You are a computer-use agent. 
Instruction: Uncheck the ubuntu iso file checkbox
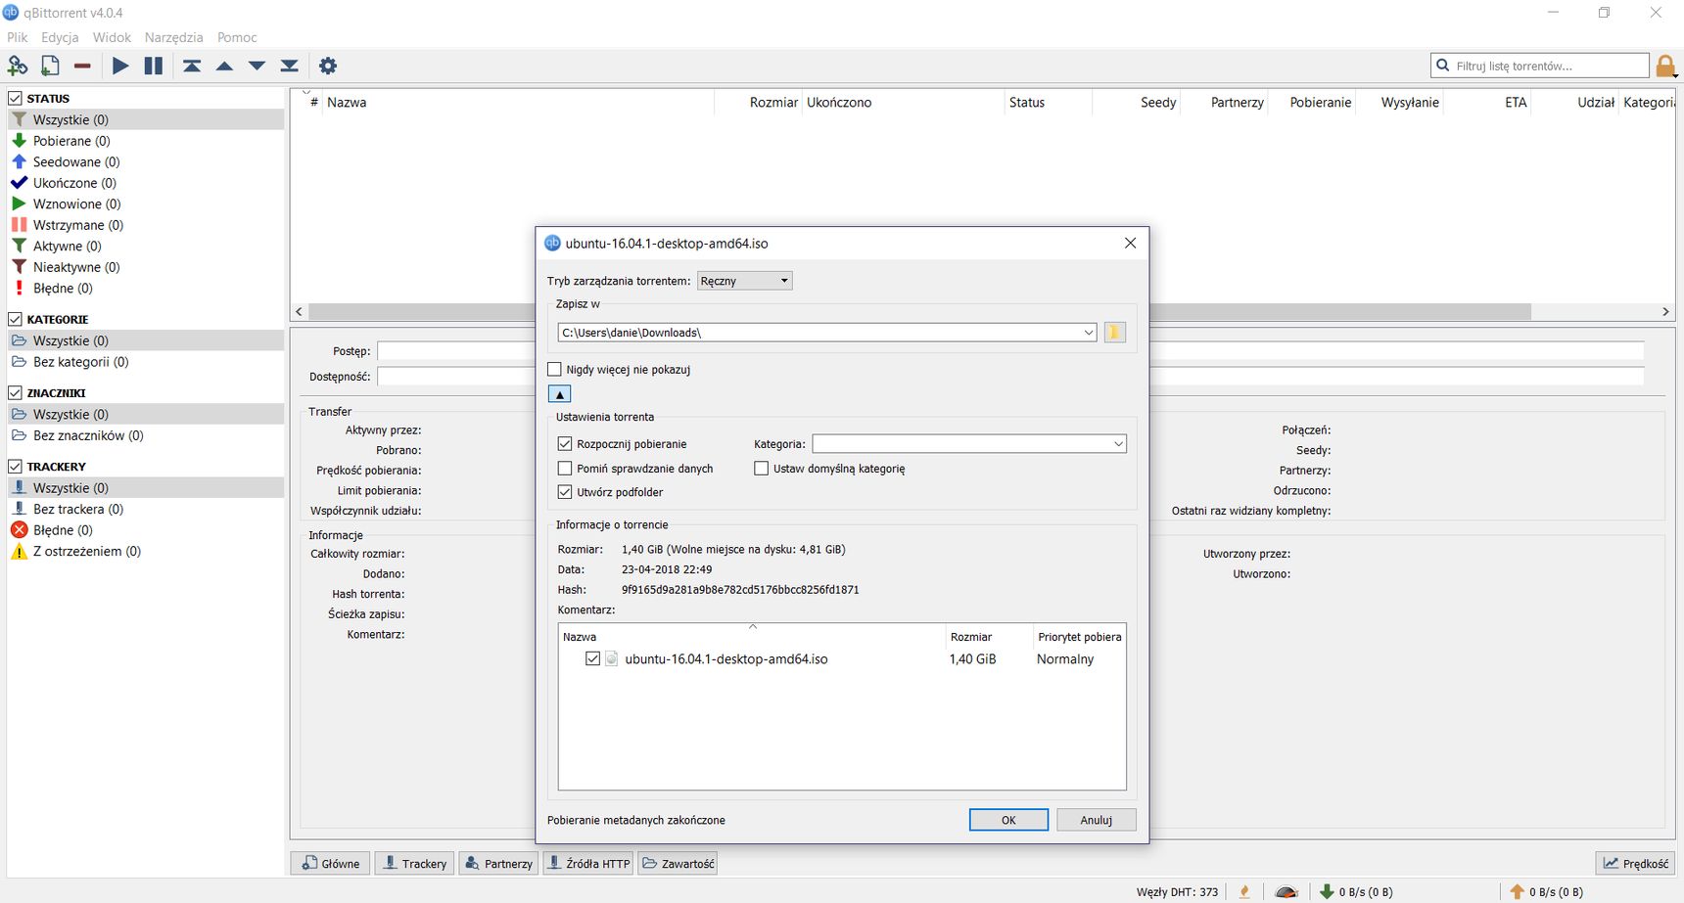pos(592,658)
